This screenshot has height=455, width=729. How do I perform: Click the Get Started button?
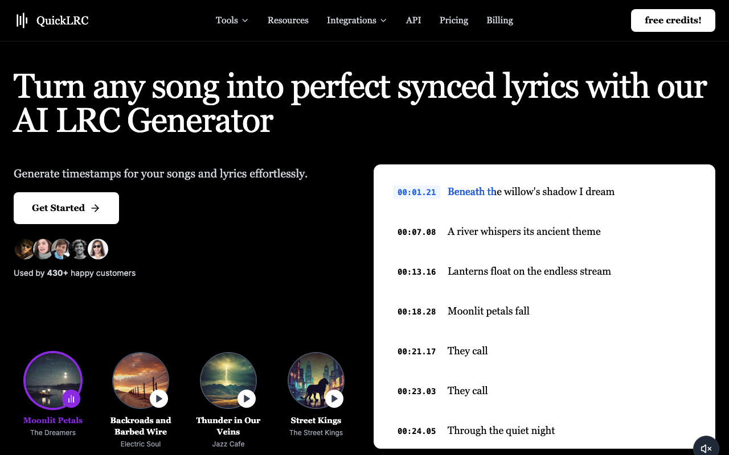66,208
